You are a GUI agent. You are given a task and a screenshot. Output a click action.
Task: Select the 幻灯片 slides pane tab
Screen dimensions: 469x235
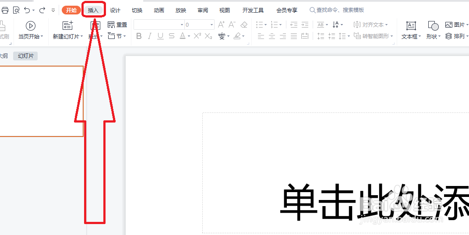(x=25, y=56)
